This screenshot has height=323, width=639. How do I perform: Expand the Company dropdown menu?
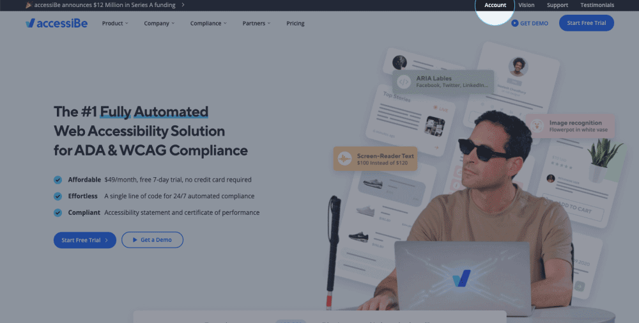159,23
